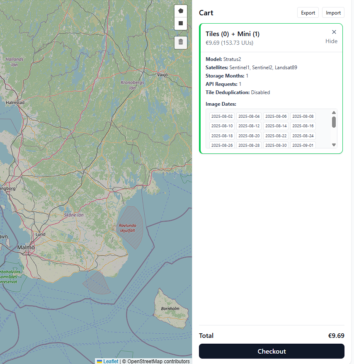The image size is (354, 364).
Task: Select the rectangle draw tool
Action: [180, 24]
